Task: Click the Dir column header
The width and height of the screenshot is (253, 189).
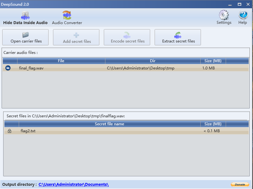Action: point(153,61)
